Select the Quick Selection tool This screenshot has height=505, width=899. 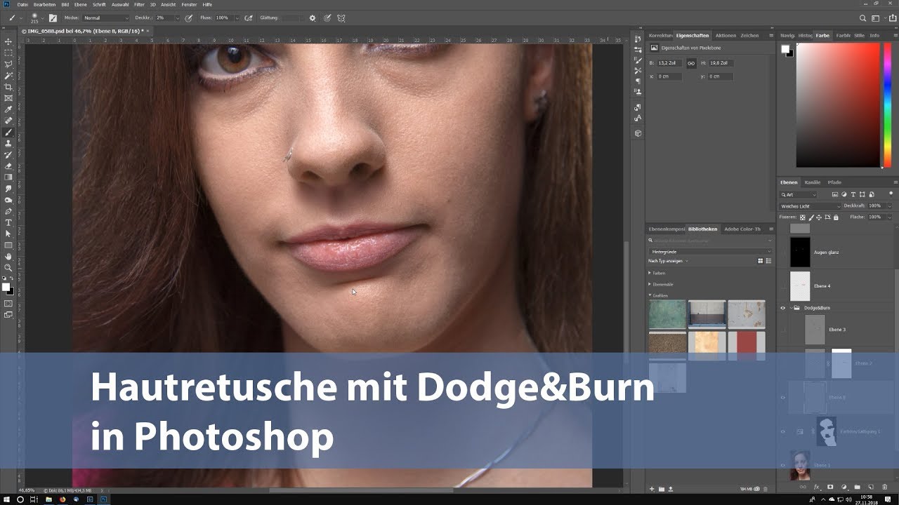coord(8,75)
